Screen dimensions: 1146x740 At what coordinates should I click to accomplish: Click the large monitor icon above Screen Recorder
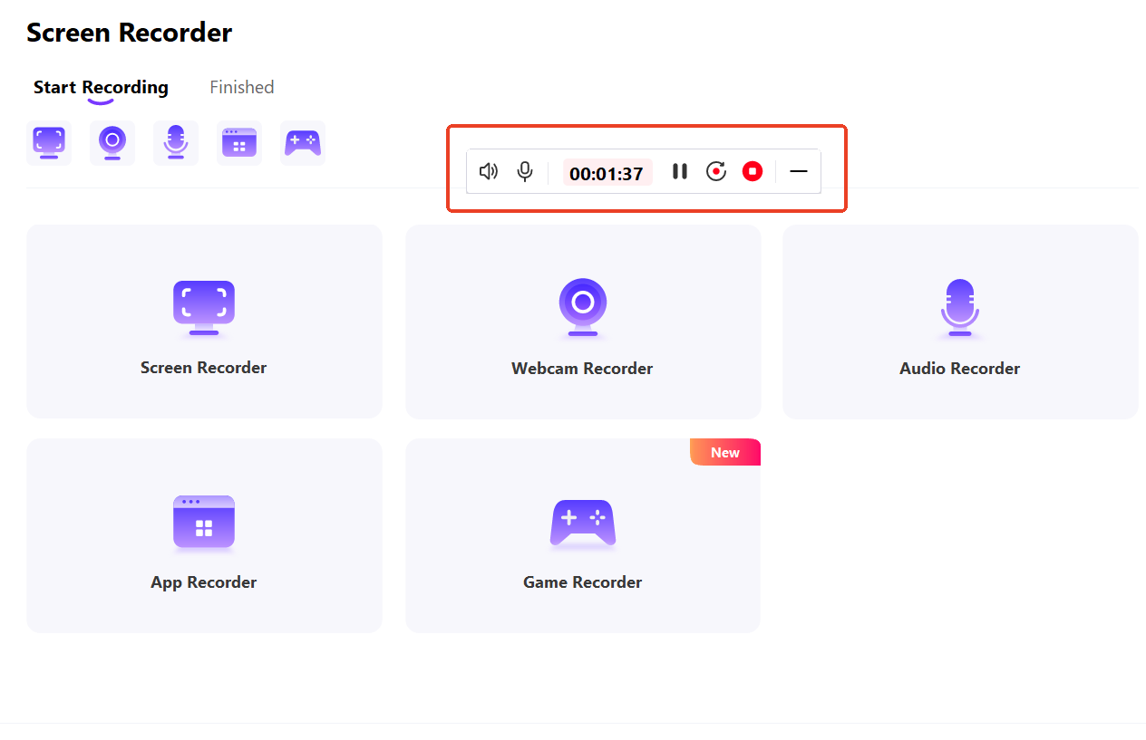(204, 308)
